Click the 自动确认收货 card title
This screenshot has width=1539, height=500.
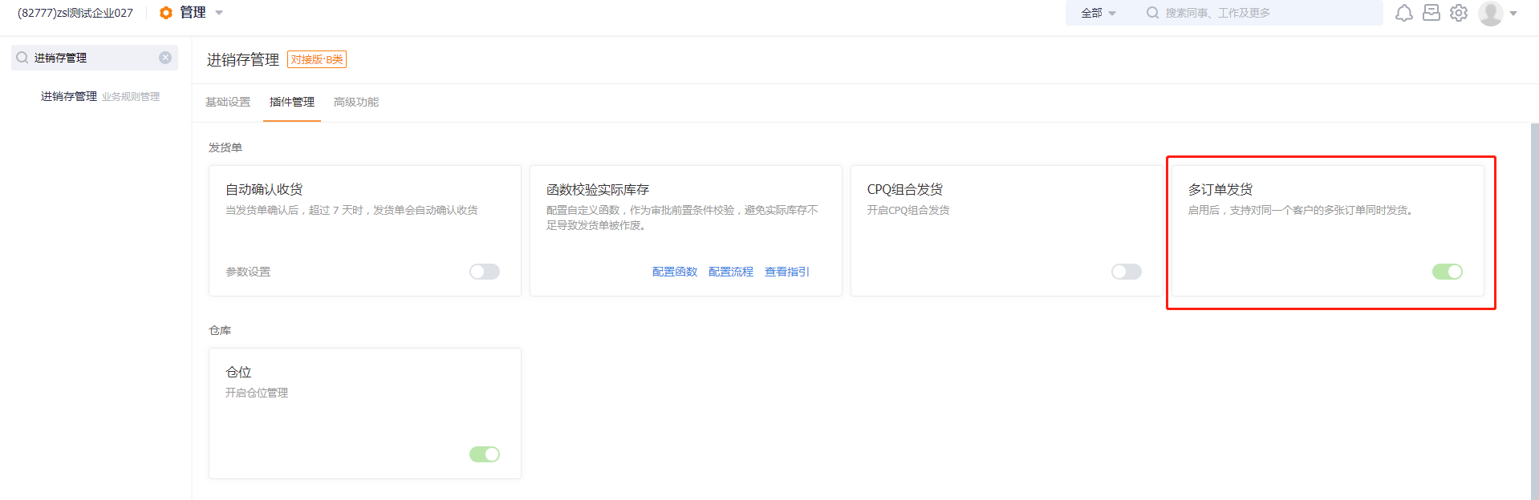[264, 189]
